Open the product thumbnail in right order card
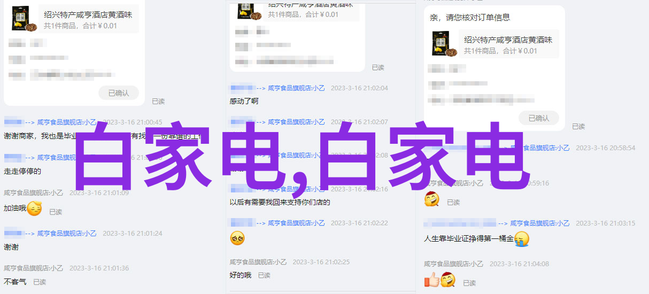 [445, 44]
